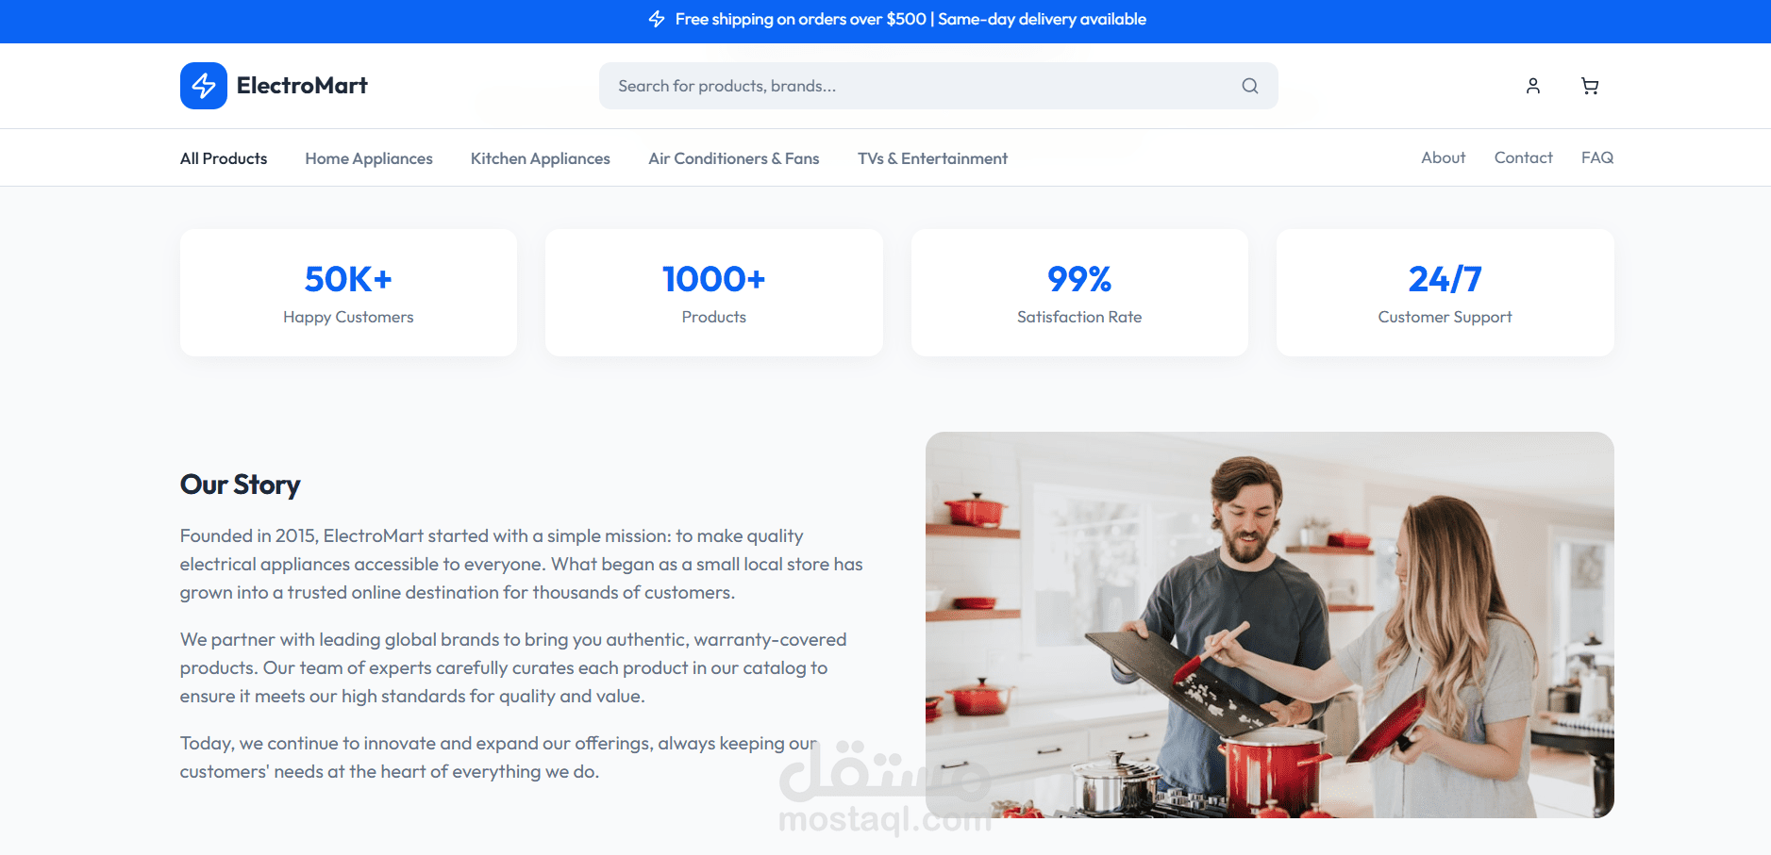Viewport: 1771px width, 855px height.
Task: Open Air Conditioners & Fans category
Action: click(734, 158)
